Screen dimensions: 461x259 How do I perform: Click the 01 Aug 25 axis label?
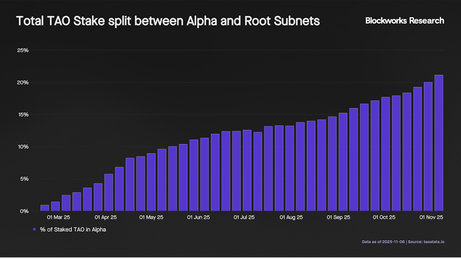point(291,217)
